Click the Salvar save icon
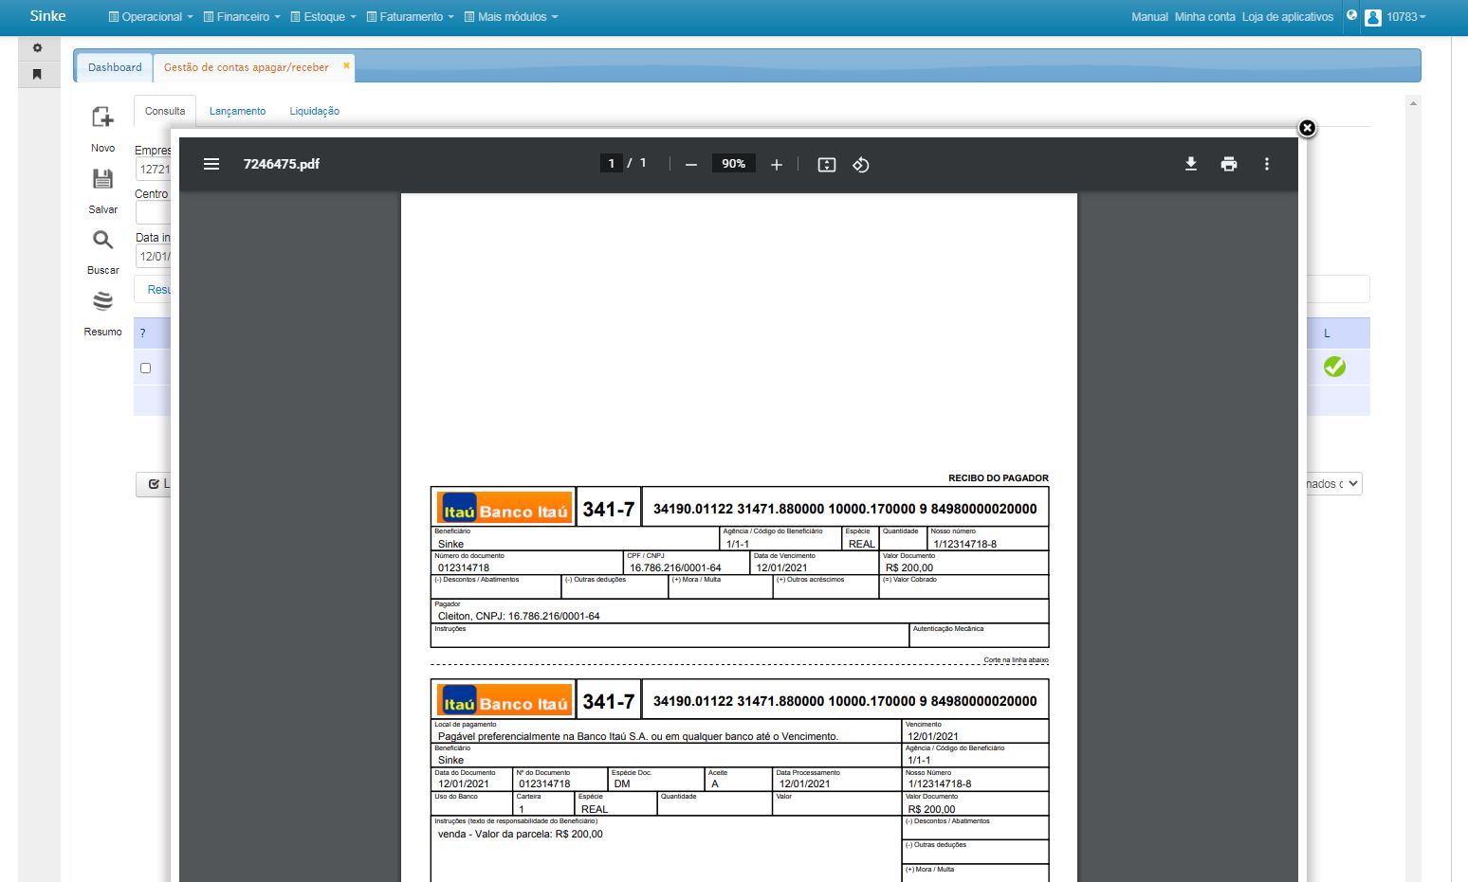The width and height of the screenshot is (1468, 882). [x=102, y=179]
